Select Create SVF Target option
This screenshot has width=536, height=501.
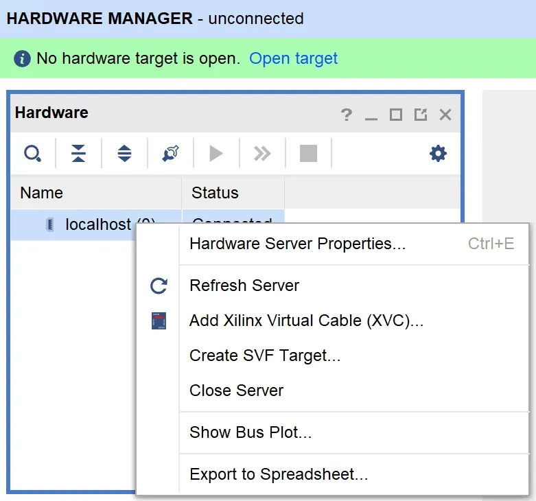click(265, 356)
